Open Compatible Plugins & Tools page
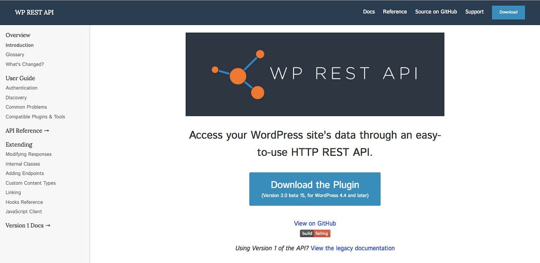The width and height of the screenshot is (540, 263). (x=35, y=116)
